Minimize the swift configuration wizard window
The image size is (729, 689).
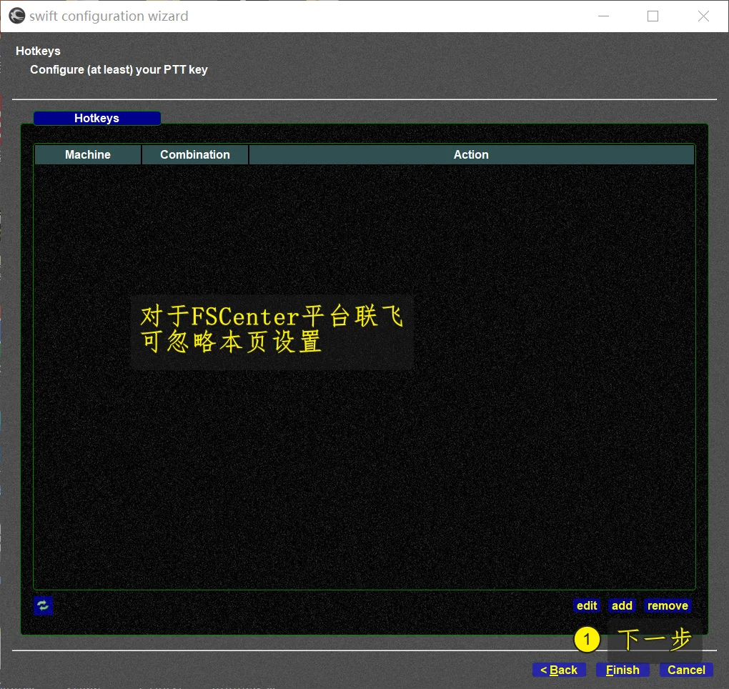tap(603, 16)
